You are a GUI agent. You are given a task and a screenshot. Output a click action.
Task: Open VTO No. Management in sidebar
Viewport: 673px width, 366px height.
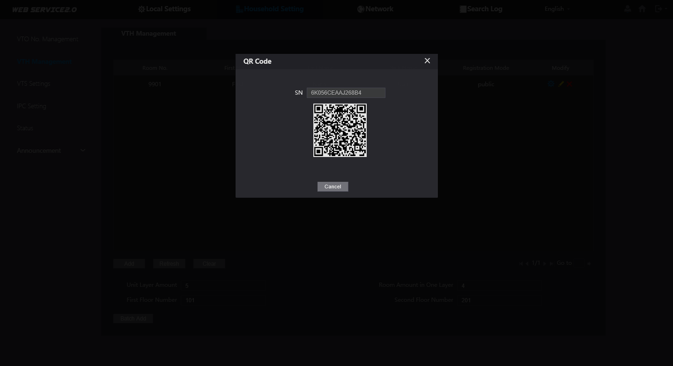pyautogui.click(x=48, y=39)
